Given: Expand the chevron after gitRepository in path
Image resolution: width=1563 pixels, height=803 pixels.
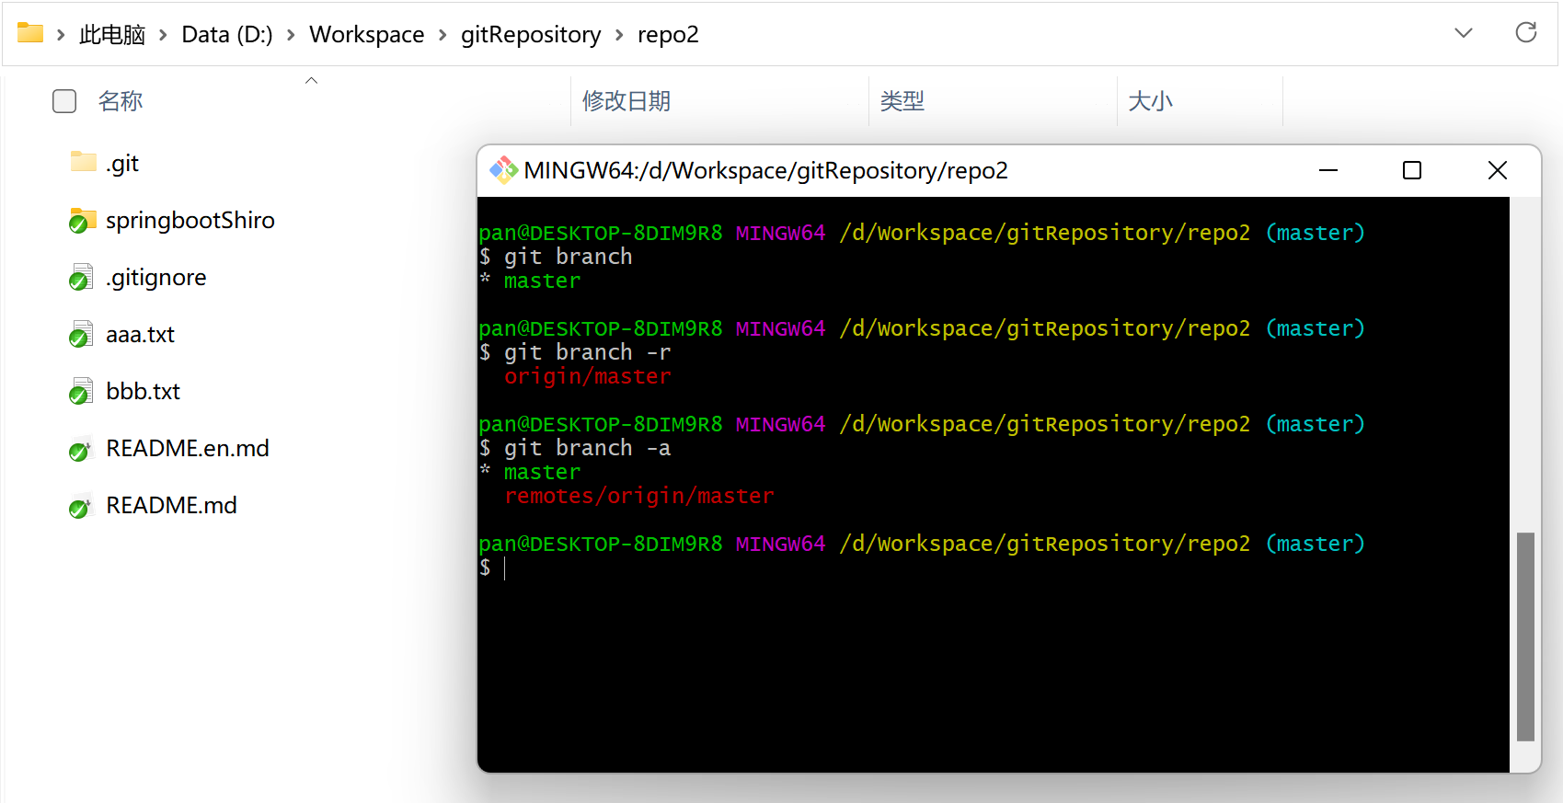Looking at the screenshot, I should coord(619,35).
